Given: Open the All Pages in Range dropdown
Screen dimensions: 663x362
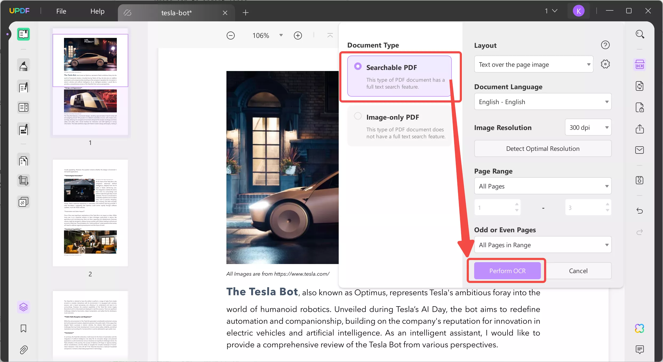Looking at the screenshot, I should tap(543, 245).
